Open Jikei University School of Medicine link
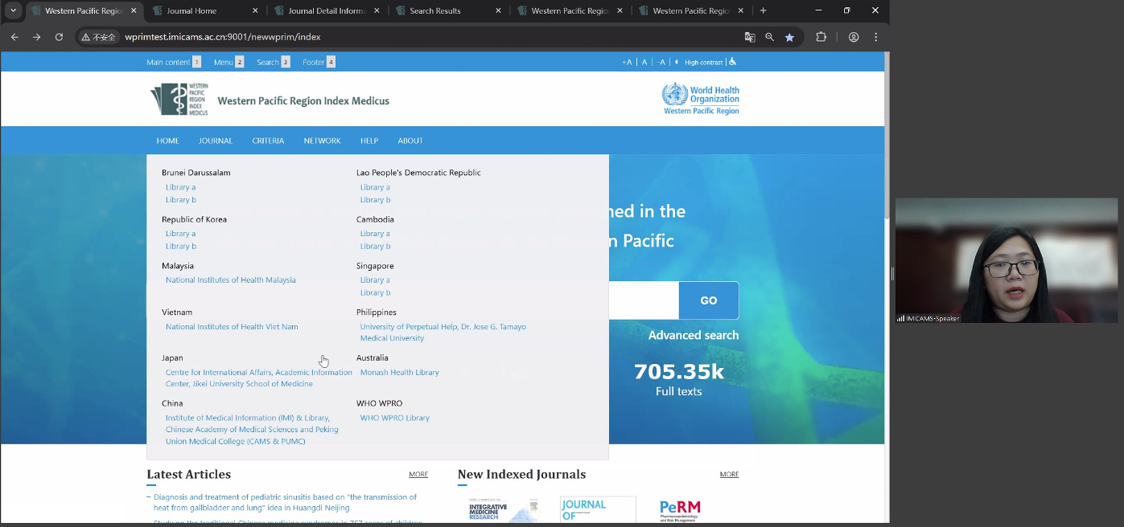1124x527 pixels. pyautogui.click(x=258, y=378)
